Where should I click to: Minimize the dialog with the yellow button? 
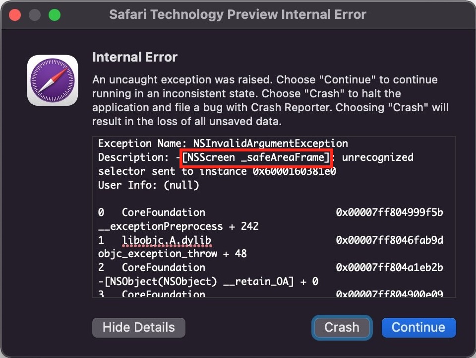(x=35, y=15)
